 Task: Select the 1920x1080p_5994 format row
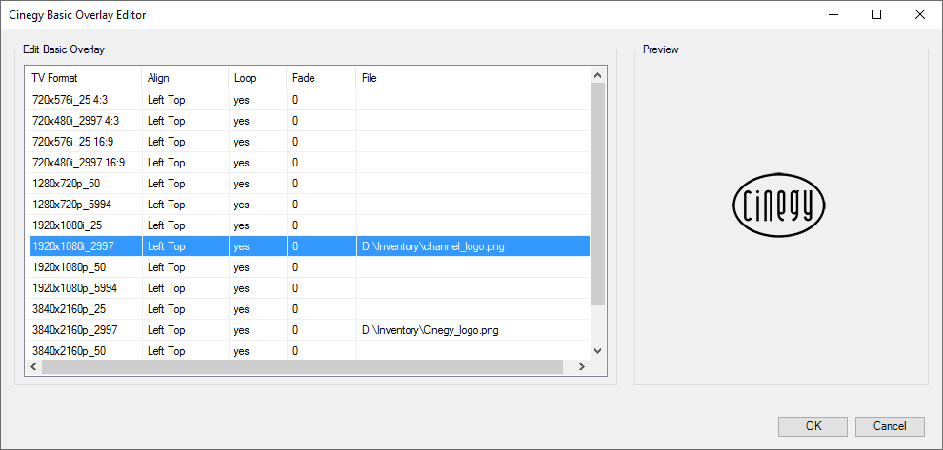click(x=310, y=287)
